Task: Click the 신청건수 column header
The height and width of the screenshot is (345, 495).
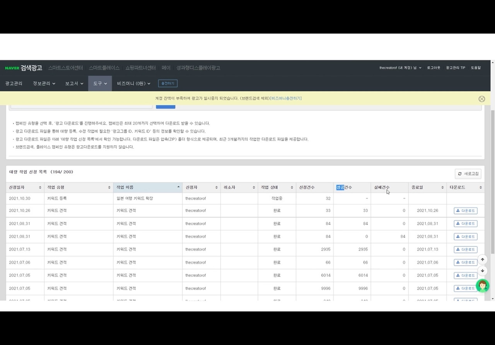Action: click(314, 188)
